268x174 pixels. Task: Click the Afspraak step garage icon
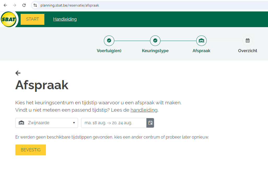pos(201,41)
